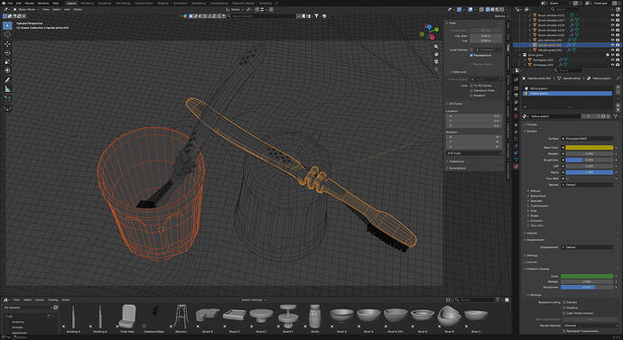Image resolution: width=623 pixels, height=340 pixels.
Task: Expand the Collections panel
Action: click(x=457, y=161)
